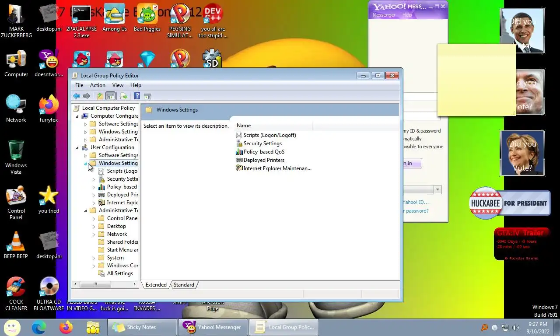
Task: Select Network folder in the policy tree
Action: coord(117,234)
